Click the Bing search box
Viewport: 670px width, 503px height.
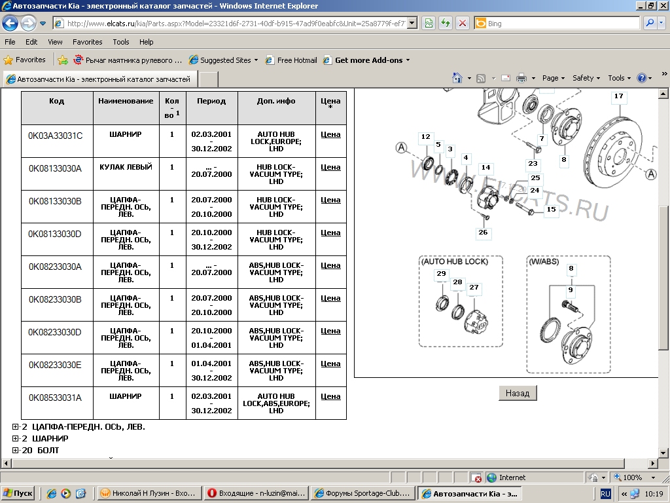pyautogui.click(x=557, y=24)
